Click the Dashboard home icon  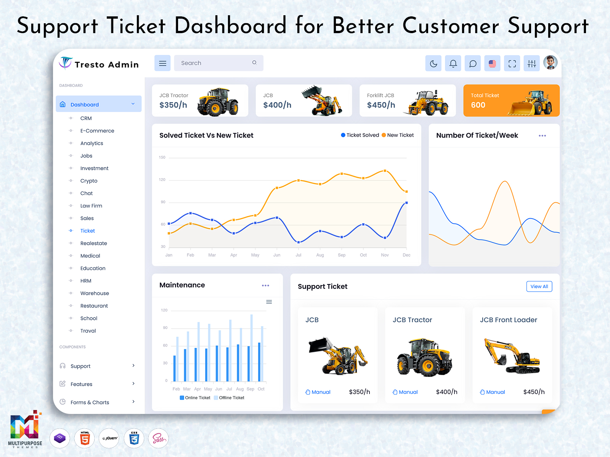(x=63, y=104)
